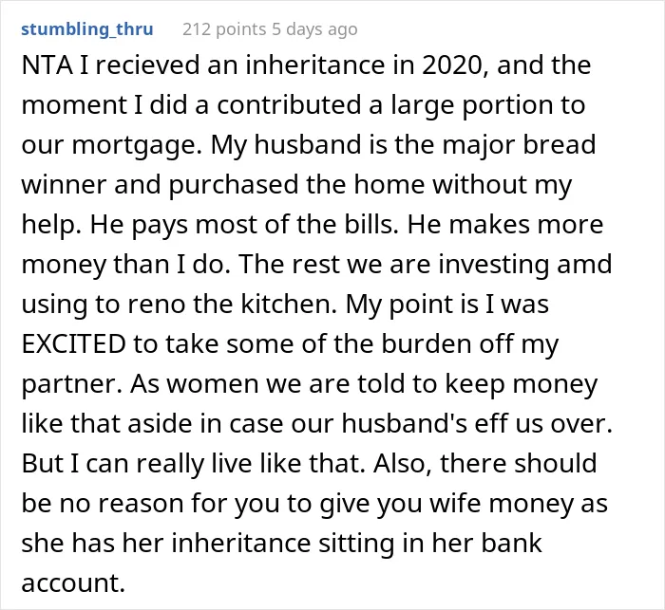The image size is (665, 610).
Task: Click the 212 points score text
Action: (x=224, y=29)
